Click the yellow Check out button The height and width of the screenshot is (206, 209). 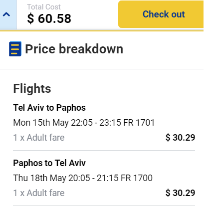(161, 14)
